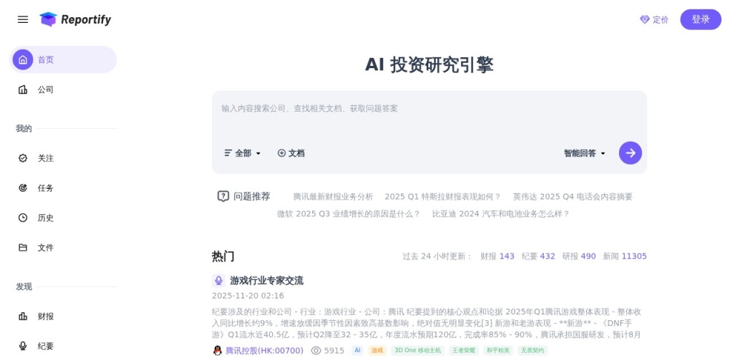This screenshot has height=358, width=733.
Task: Open the 游戏行业专家交流 article
Action: [266, 281]
